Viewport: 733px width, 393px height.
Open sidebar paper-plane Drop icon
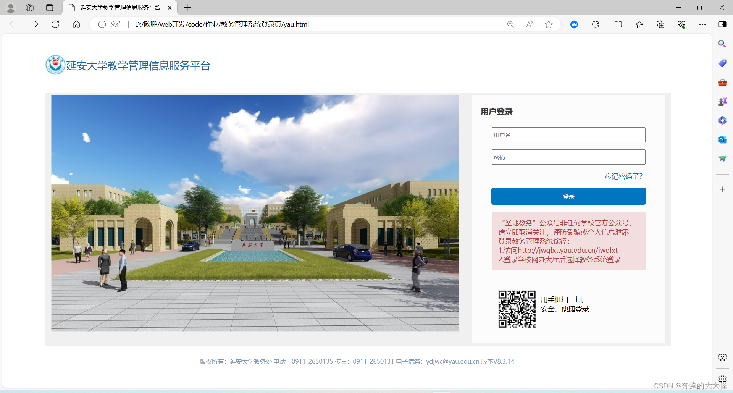tap(722, 158)
